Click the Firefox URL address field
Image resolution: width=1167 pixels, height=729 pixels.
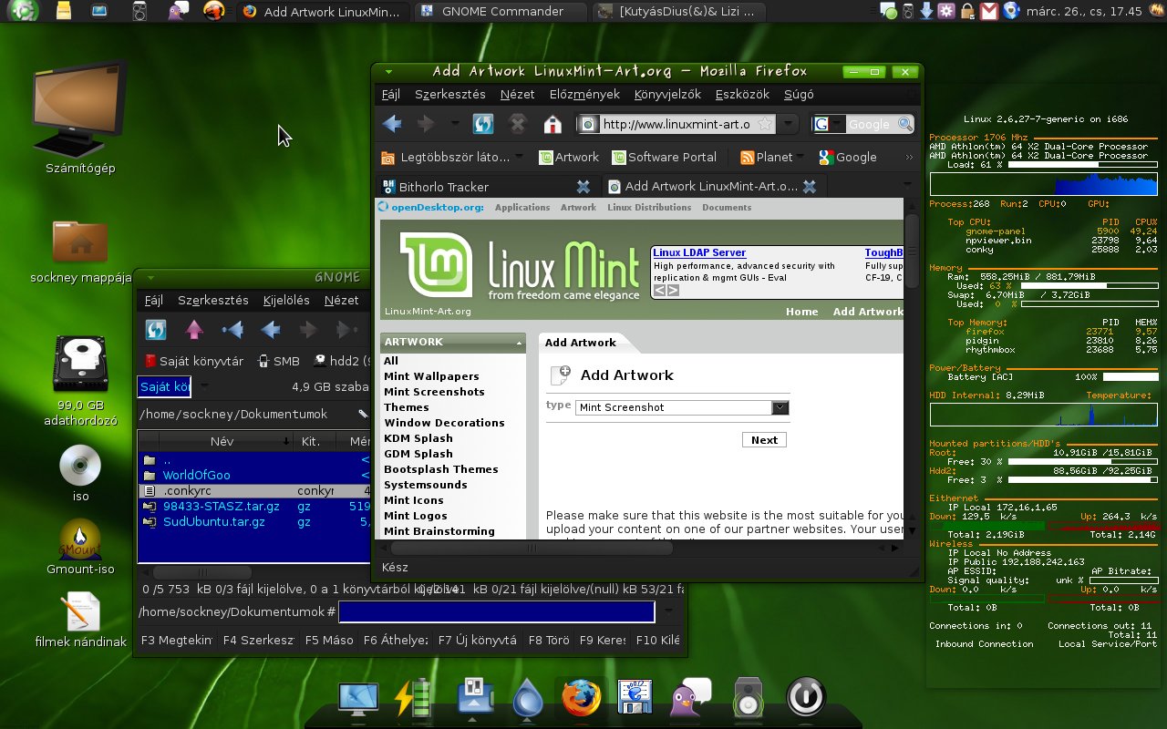pyautogui.click(x=676, y=124)
